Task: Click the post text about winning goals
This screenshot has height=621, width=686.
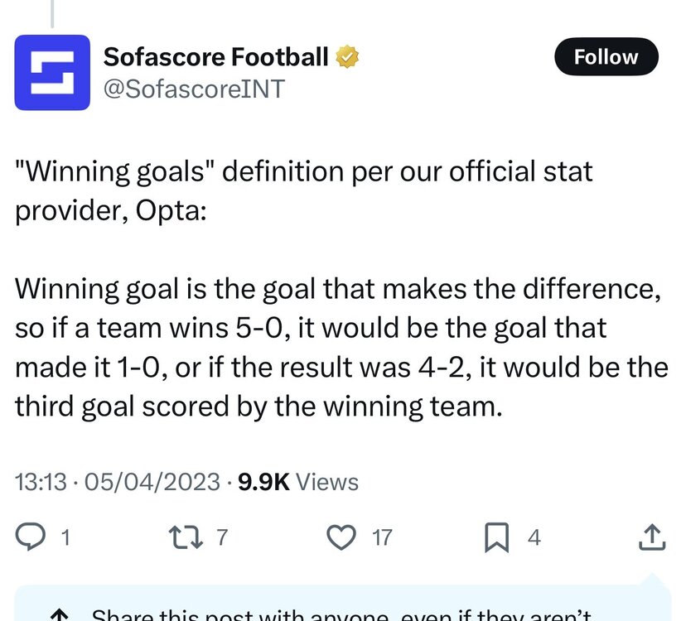Action: pos(341,288)
